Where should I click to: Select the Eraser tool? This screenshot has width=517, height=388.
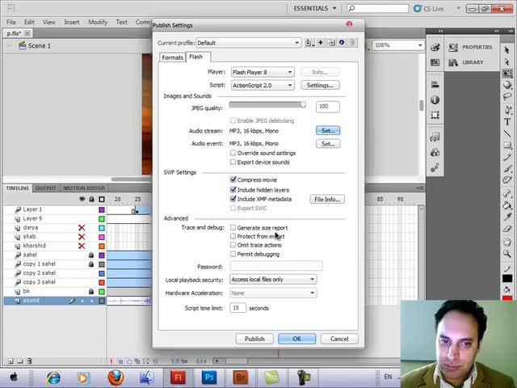tap(507, 229)
